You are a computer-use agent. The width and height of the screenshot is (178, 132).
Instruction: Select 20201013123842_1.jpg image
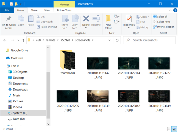pos(129,101)
